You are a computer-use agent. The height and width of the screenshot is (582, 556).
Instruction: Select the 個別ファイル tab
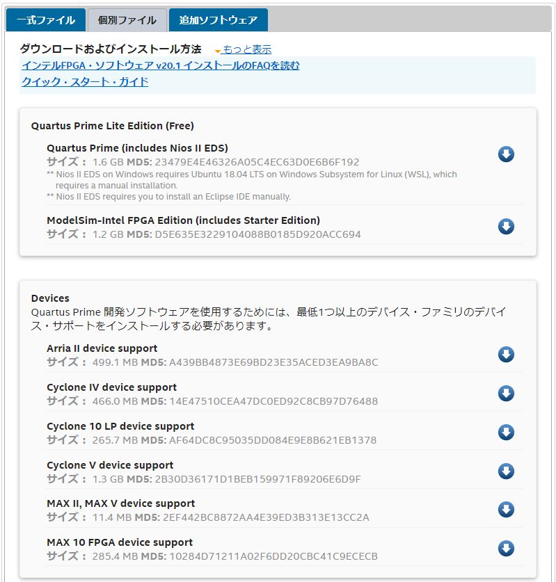(x=127, y=20)
